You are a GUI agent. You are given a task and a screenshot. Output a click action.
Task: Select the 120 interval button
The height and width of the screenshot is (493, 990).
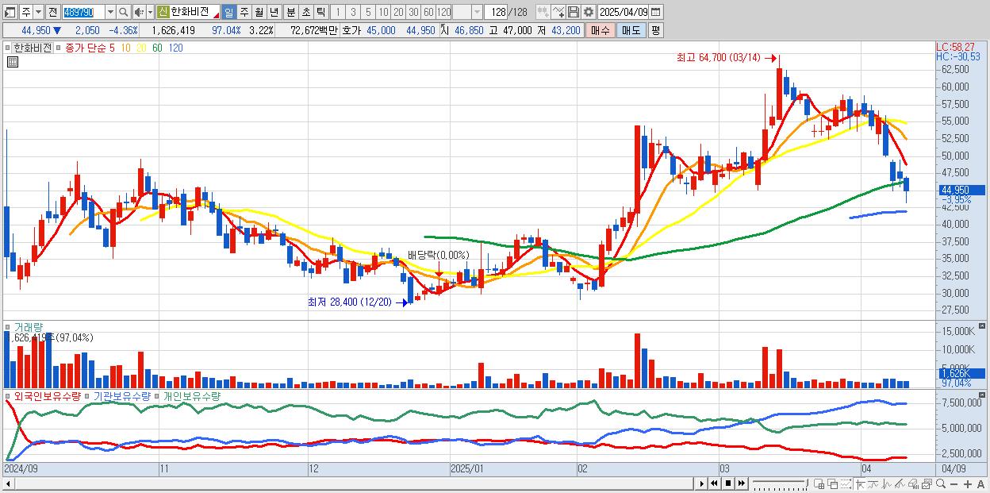(x=443, y=12)
